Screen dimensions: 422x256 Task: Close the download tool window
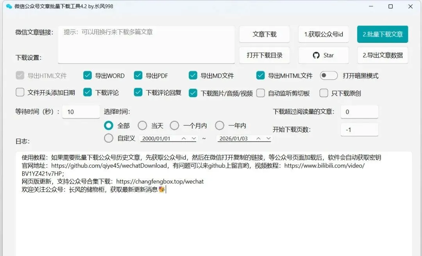click(x=410, y=6)
